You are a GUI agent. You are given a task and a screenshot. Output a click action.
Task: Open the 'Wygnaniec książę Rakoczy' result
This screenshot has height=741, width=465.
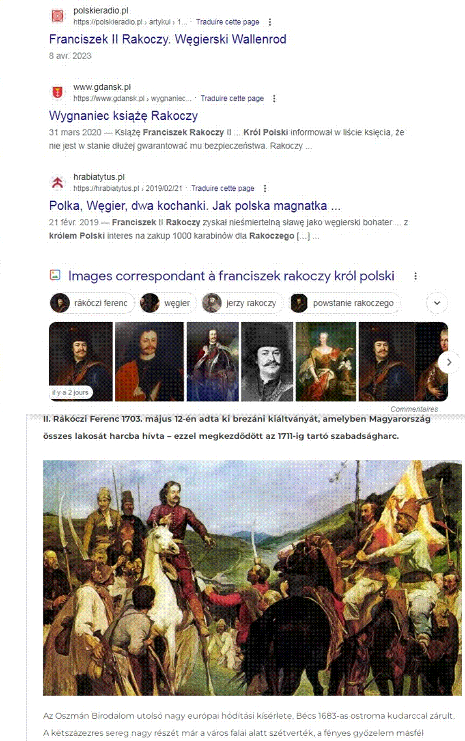coord(123,116)
